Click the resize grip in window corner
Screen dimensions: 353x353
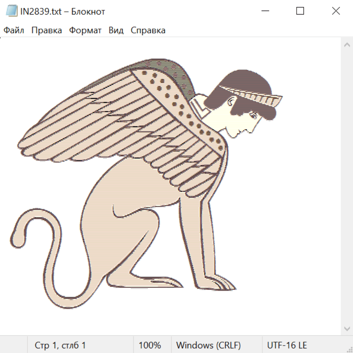(x=349, y=349)
